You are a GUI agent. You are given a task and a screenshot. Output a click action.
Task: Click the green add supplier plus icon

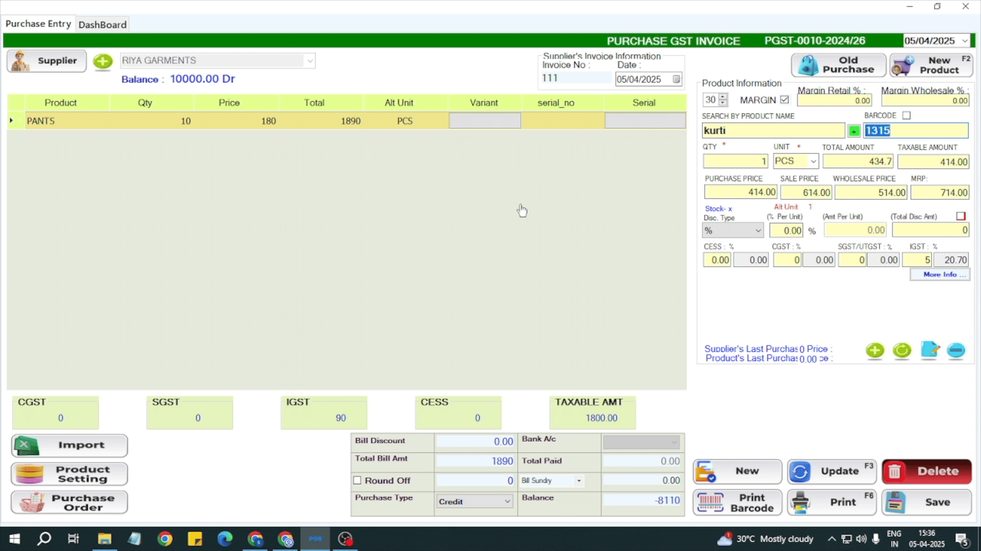(103, 61)
